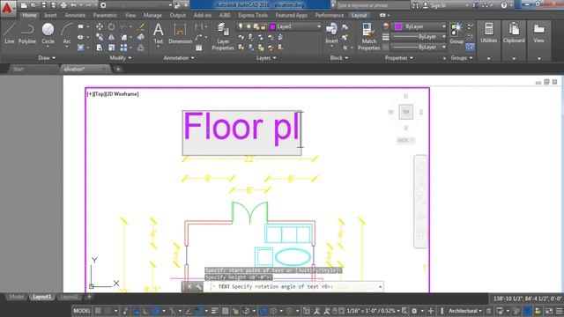Toggle the layer freeze sun icon

click(x=249, y=26)
